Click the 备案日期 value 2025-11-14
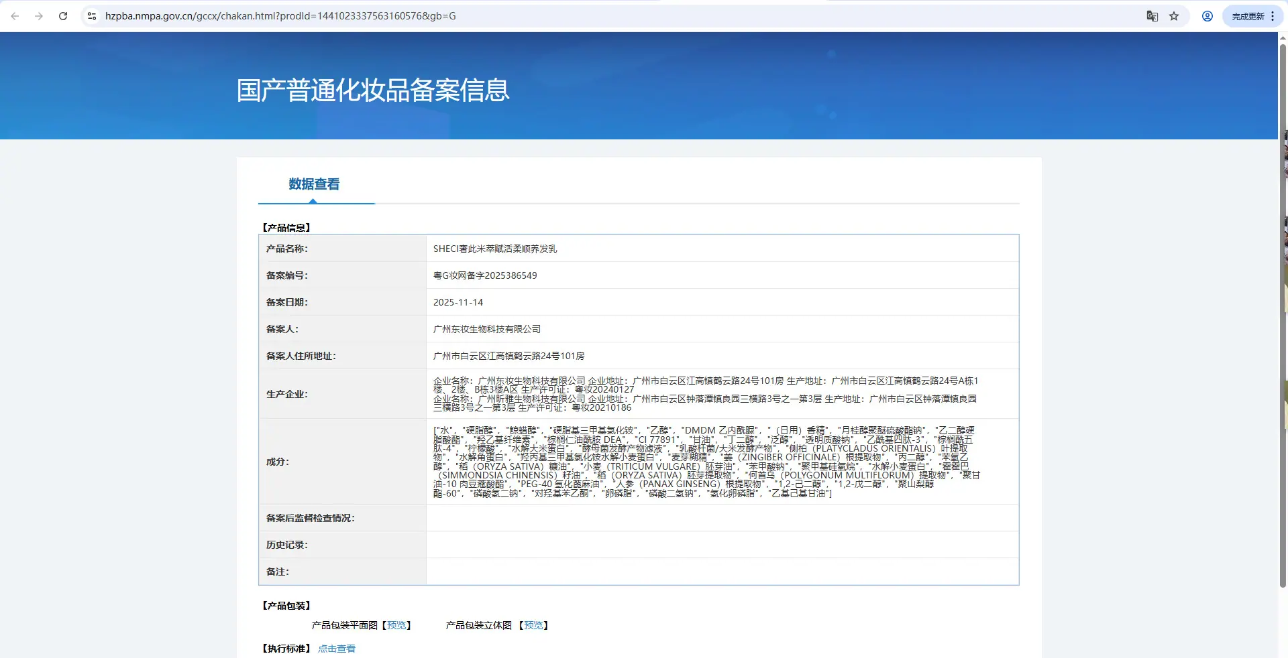Image resolution: width=1288 pixels, height=658 pixels. [x=458, y=302]
